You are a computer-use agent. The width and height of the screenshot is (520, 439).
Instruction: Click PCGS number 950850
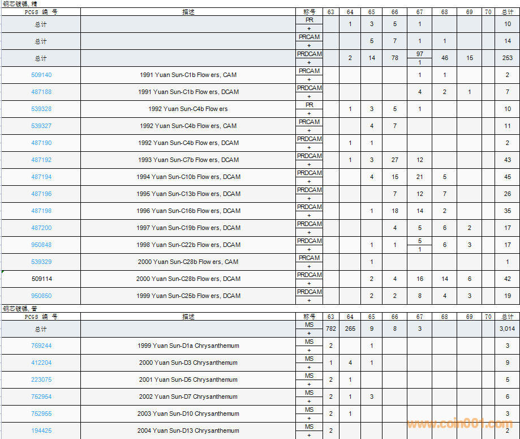point(41,296)
